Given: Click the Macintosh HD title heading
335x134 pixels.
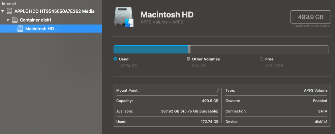Looking at the screenshot, I should tap(167, 14).
